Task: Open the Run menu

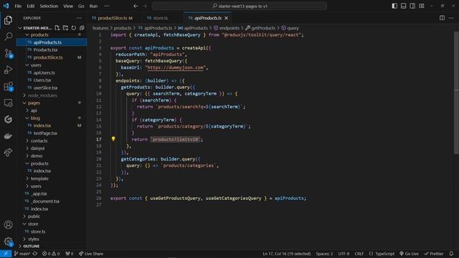Action: 93,6
